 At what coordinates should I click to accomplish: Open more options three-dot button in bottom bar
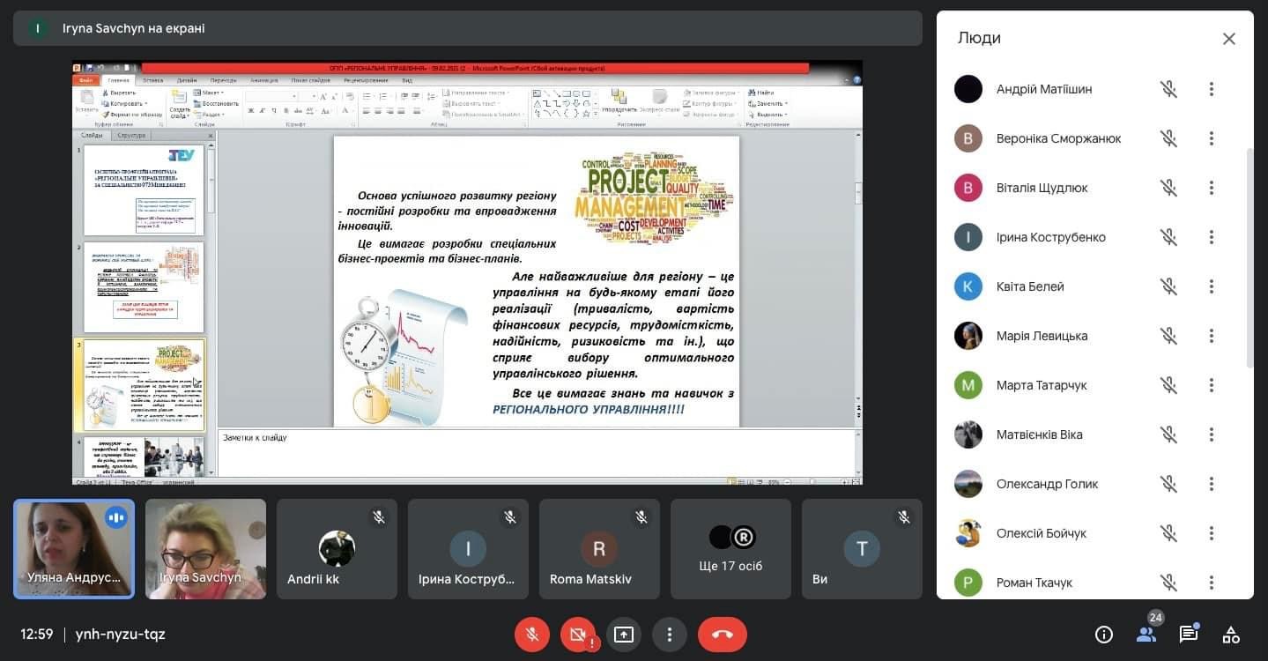click(x=670, y=635)
